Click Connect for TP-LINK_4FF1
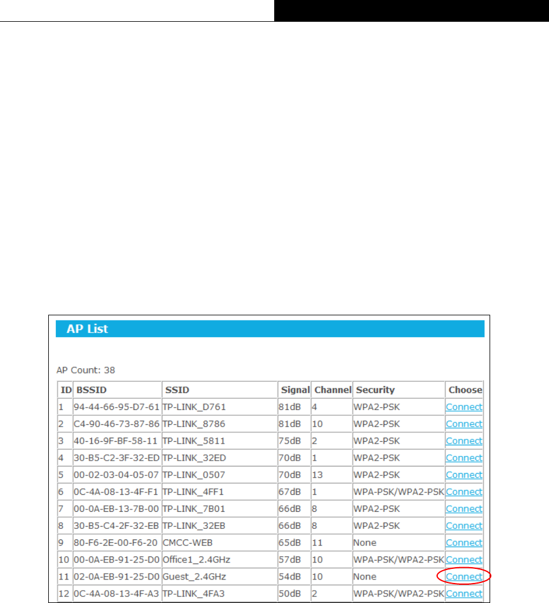 point(464,491)
